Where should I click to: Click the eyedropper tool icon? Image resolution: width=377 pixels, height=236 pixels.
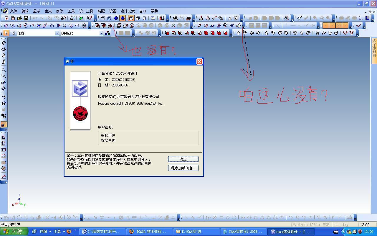coord(300,18)
